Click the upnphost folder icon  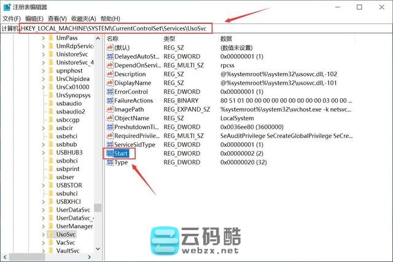(51, 71)
